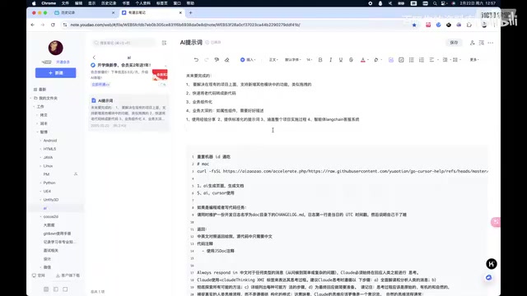The height and width of the screenshot is (296, 527).
Task: Reload the page in Chrome
Action: pos(53,25)
